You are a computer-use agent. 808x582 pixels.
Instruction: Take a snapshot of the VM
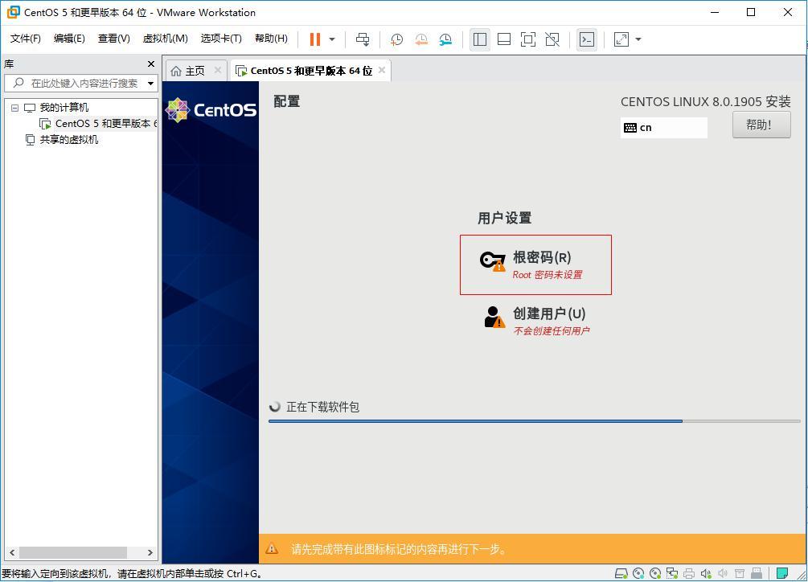396,39
